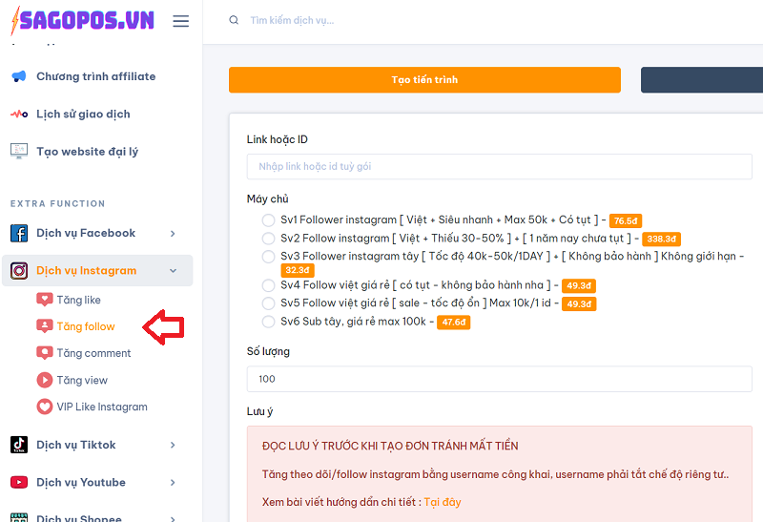
Task: Click the Facebook icon in sidebar
Action: 19,233
